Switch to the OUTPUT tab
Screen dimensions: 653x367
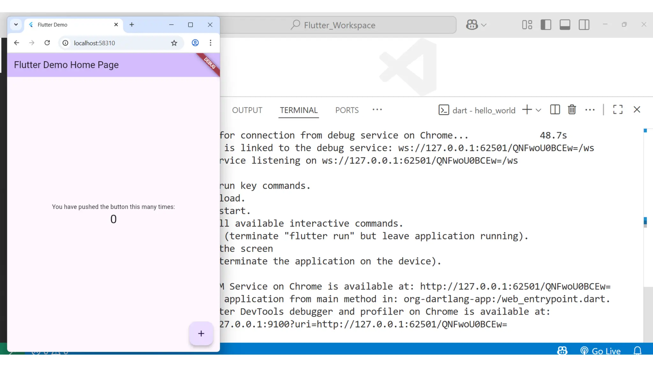247,110
